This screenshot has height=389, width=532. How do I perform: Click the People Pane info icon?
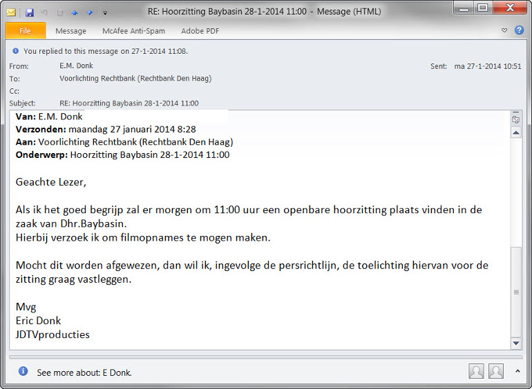[x=23, y=371]
